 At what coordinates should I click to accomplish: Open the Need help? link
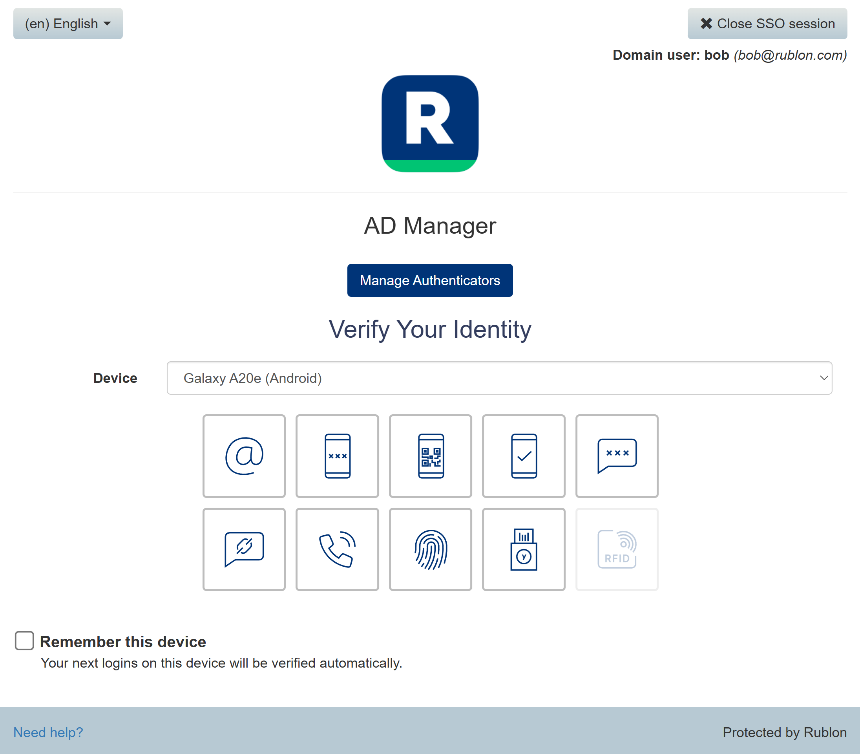[48, 732]
